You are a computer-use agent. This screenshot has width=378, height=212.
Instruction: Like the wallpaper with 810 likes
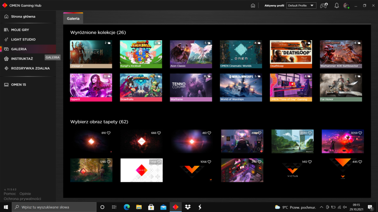(109, 133)
